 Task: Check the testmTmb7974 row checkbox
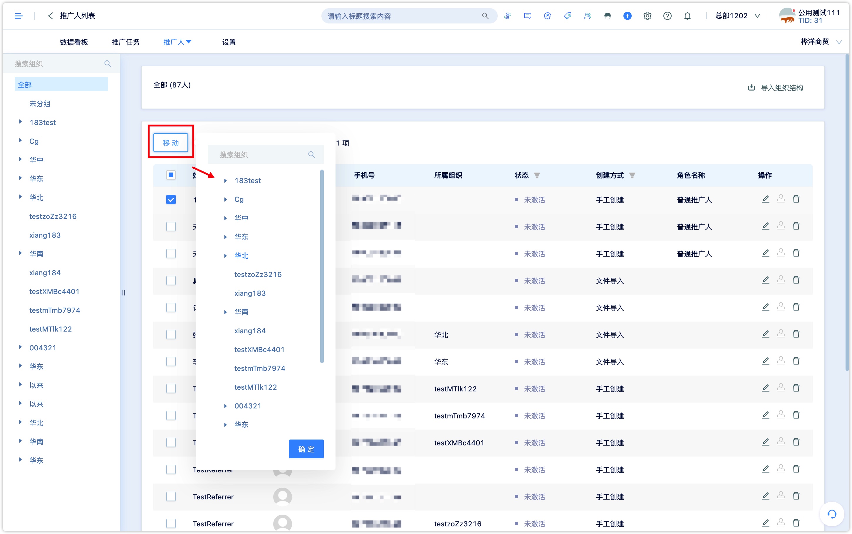point(171,416)
